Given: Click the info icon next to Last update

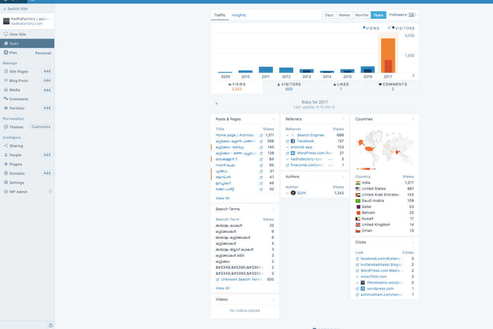Looking at the screenshot, I should (333, 107).
